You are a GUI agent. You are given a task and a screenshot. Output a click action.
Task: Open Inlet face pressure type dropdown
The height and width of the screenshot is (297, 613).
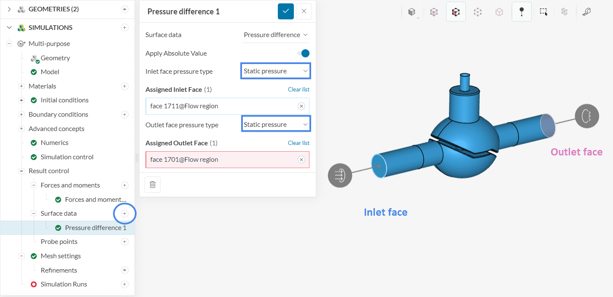(x=276, y=71)
